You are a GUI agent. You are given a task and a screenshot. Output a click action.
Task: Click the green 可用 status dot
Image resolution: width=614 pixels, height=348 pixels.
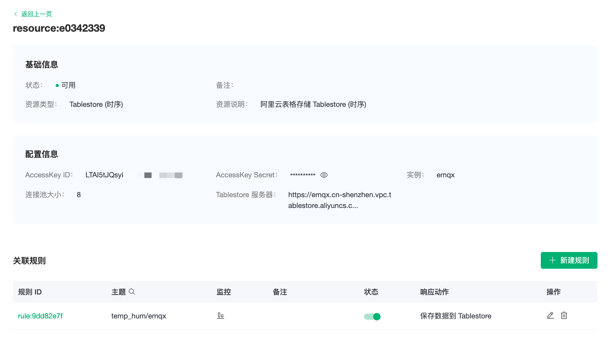[x=57, y=85]
